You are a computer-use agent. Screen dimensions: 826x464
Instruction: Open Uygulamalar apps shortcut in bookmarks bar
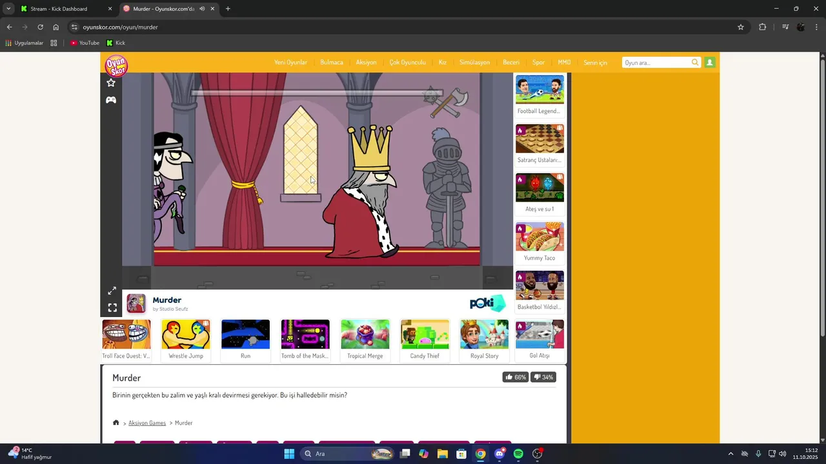point(24,43)
